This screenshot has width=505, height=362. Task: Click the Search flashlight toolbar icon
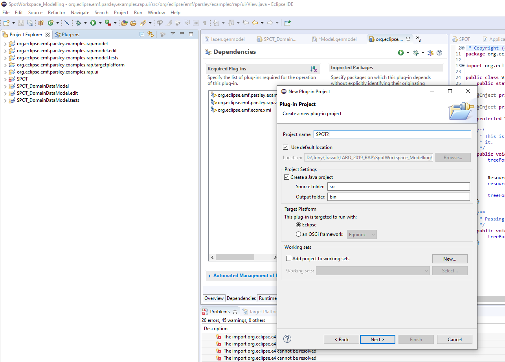[143, 23]
